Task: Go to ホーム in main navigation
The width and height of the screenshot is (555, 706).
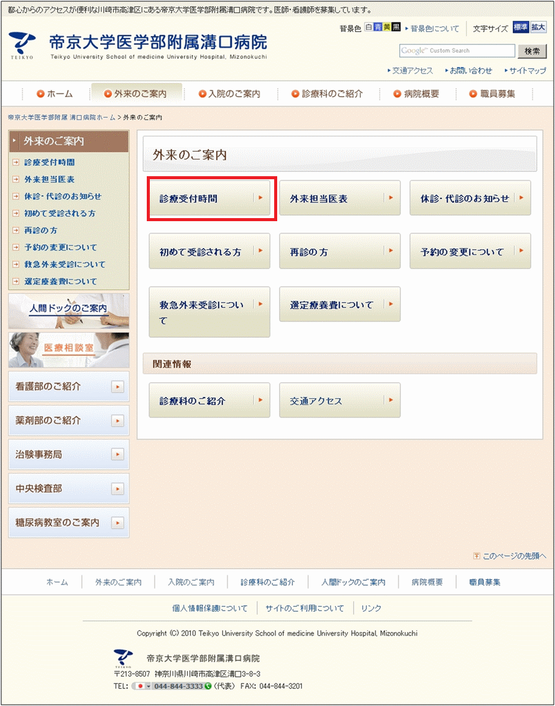Action: 55,94
